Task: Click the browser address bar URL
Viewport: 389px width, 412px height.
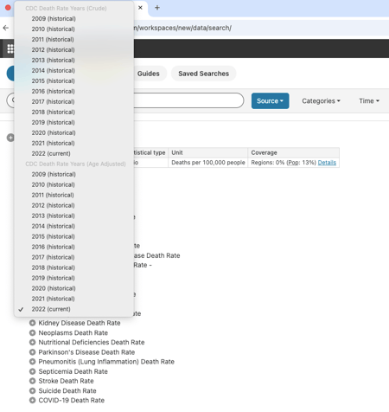Action: point(182,28)
